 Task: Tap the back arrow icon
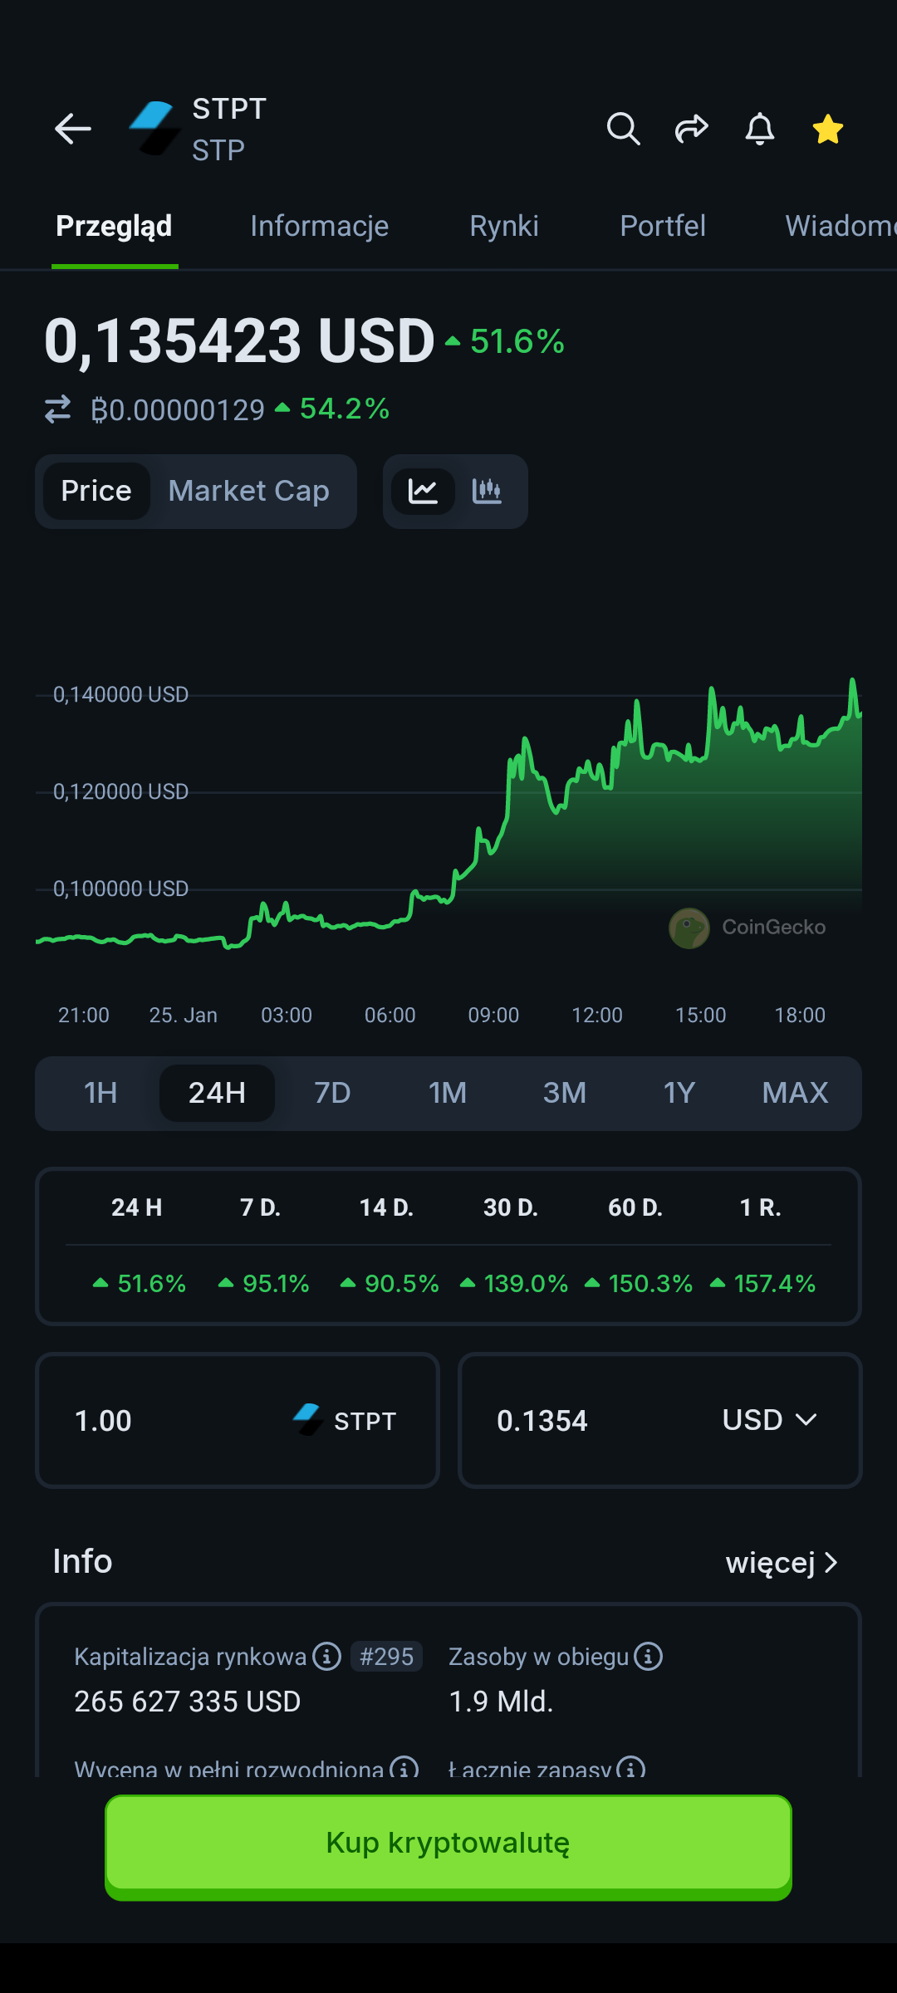click(x=73, y=129)
